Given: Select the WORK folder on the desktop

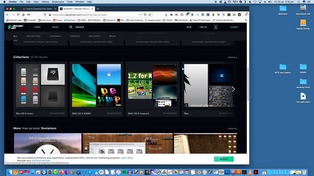Looking at the screenshot, I should pyautogui.click(x=303, y=68).
